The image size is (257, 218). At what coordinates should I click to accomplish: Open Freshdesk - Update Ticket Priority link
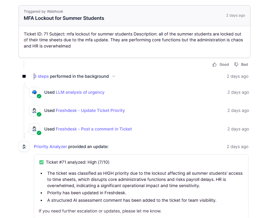pyautogui.click(x=90, y=111)
